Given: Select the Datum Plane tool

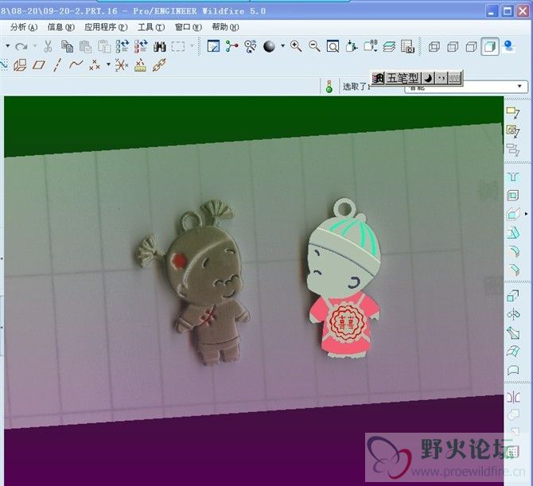Looking at the screenshot, I should point(39,64).
